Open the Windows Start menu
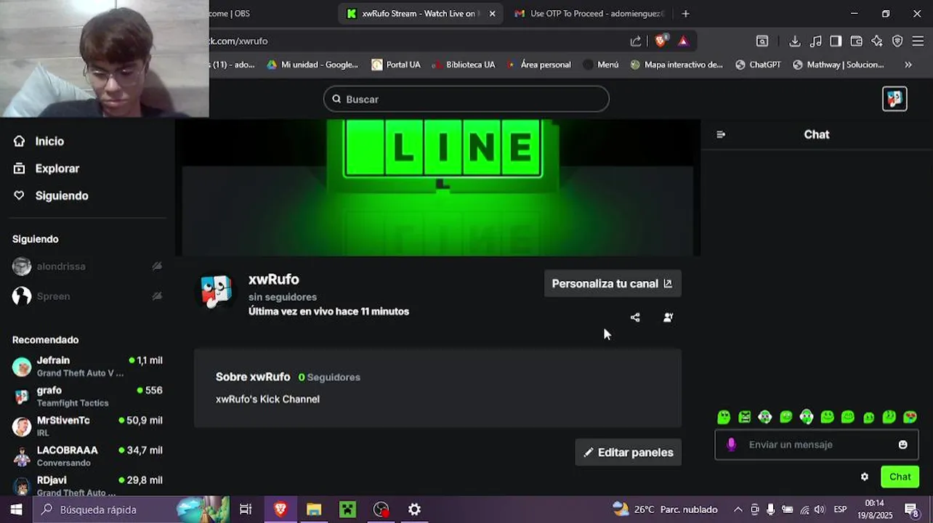Image resolution: width=933 pixels, height=523 pixels. [16, 509]
